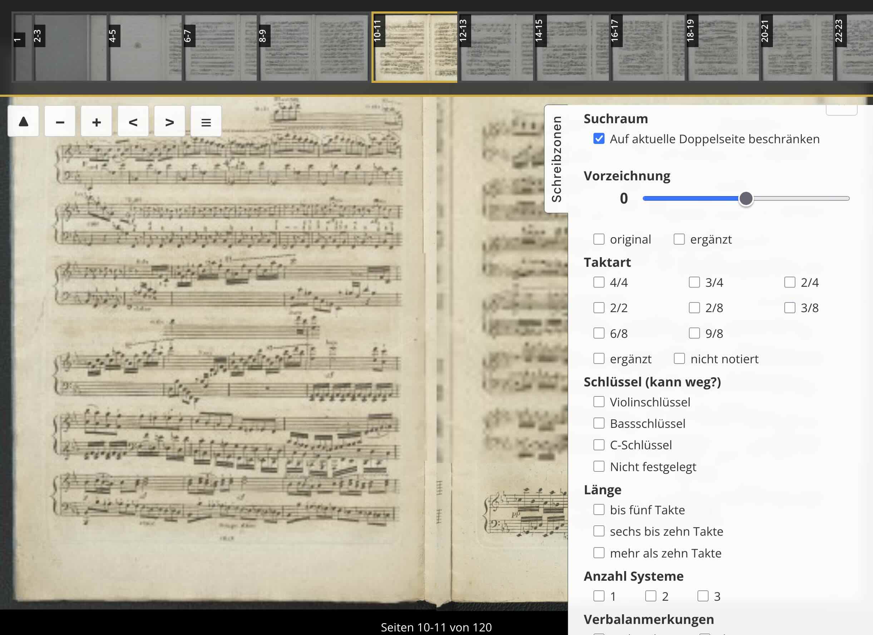Enable ergänzt checkbox under Taktart
The height and width of the screenshot is (635, 873).
click(599, 358)
